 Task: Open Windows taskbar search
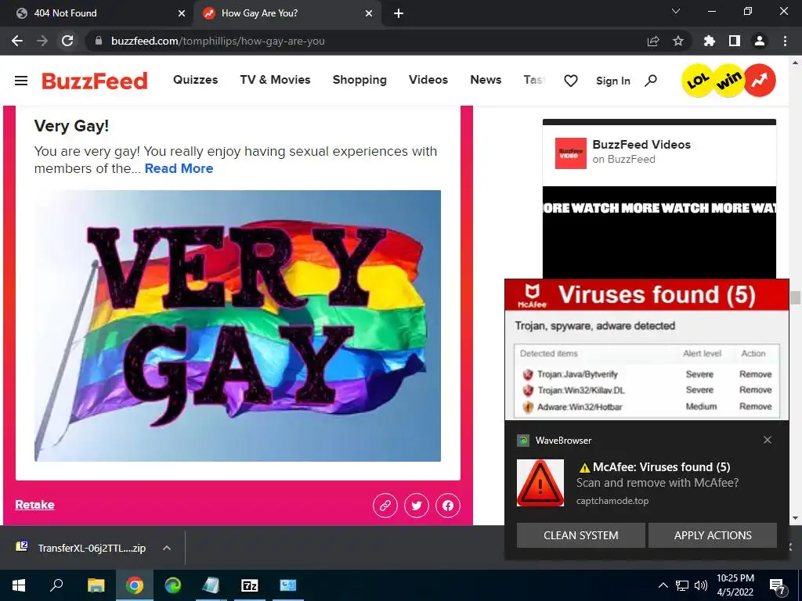click(56, 585)
